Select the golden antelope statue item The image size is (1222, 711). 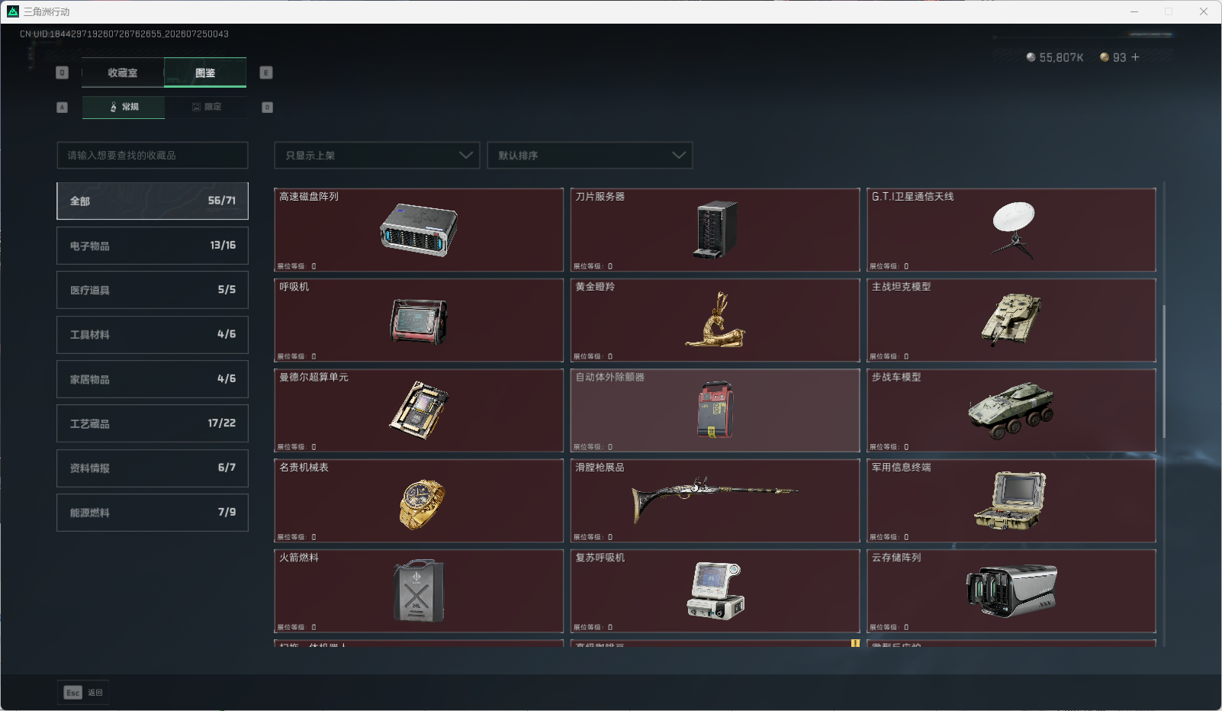pyautogui.click(x=715, y=320)
